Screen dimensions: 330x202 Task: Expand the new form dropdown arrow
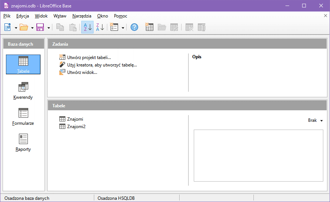123,27
